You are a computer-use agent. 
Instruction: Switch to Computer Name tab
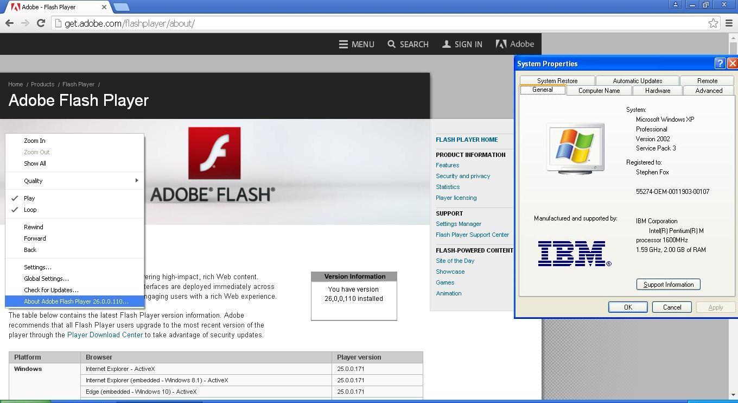(x=599, y=91)
